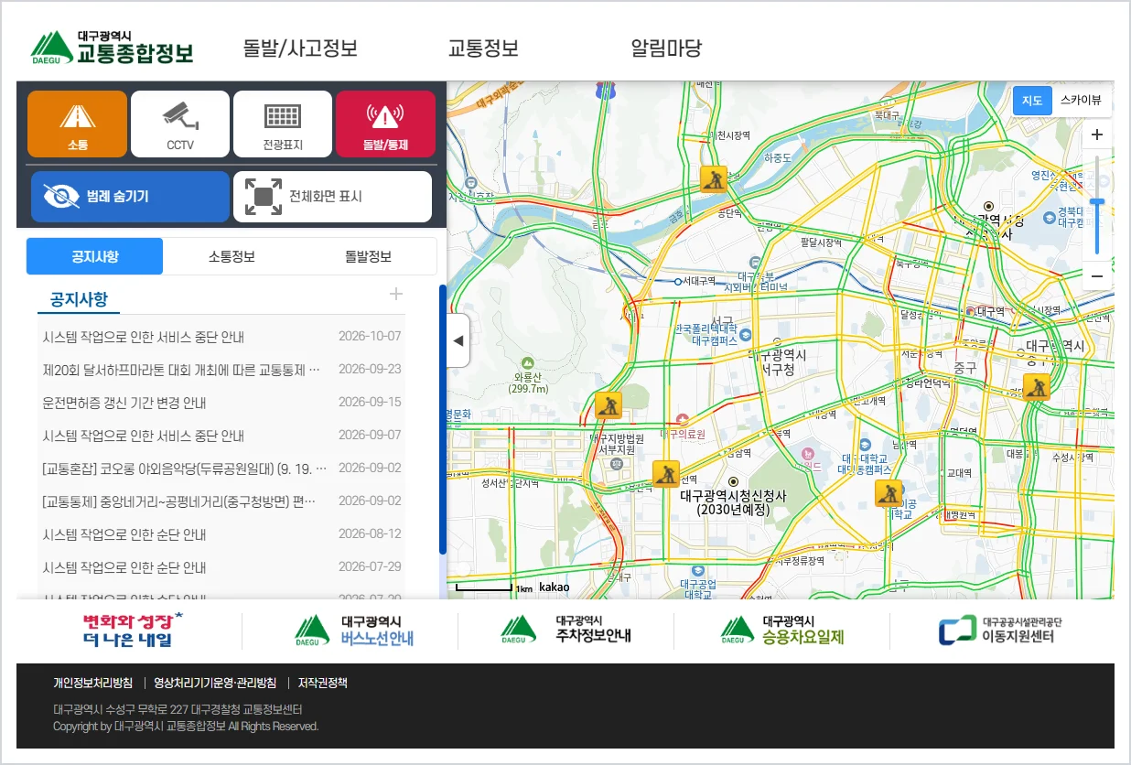Toggle 범례 숨기기 legend visibility
Image resolution: width=1131 pixels, height=765 pixels.
click(130, 197)
